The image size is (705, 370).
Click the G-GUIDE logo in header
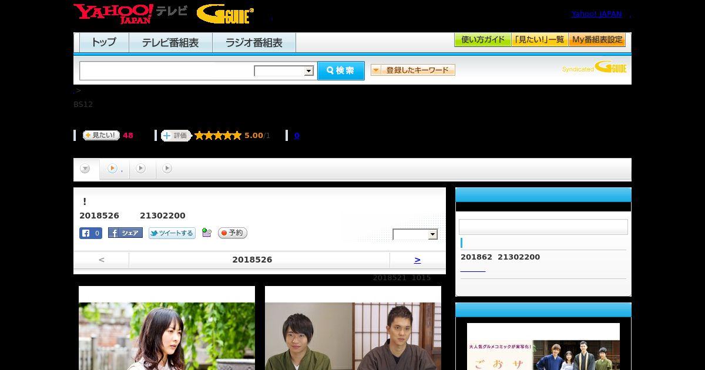(225, 14)
